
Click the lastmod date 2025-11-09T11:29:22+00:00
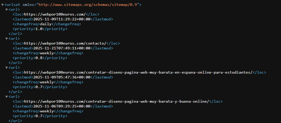click(62, 19)
